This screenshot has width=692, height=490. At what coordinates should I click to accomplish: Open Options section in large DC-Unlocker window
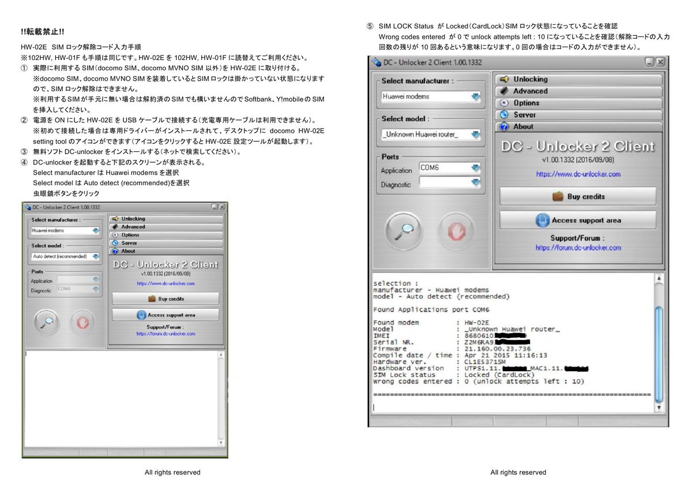click(578, 103)
